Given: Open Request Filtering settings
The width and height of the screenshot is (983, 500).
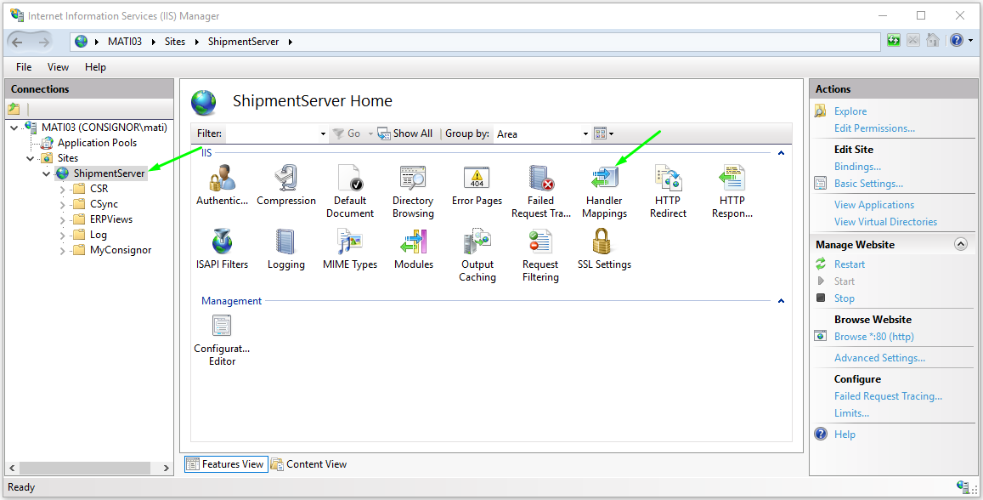Looking at the screenshot, I should [x=540, y=247].
